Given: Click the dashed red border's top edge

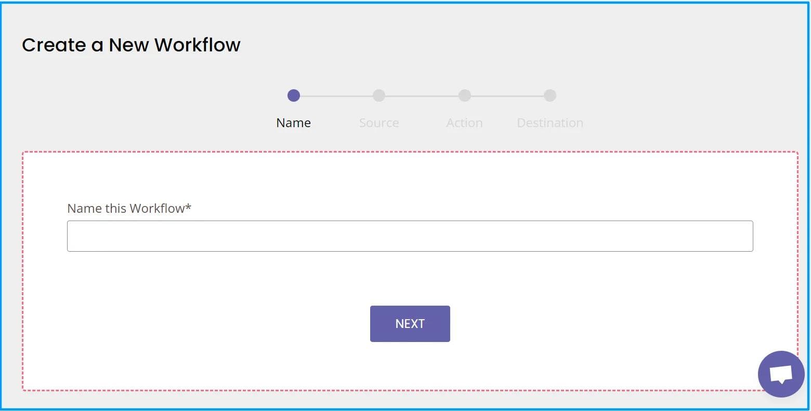Looking at the screenshot, I should click(x=410, y=152).
